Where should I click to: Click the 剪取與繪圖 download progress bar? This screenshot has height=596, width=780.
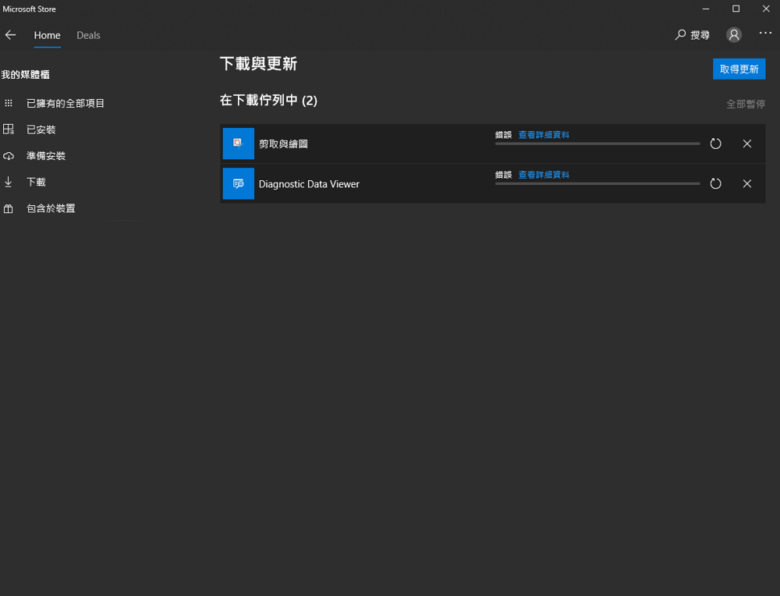click(x=597, y=144)
